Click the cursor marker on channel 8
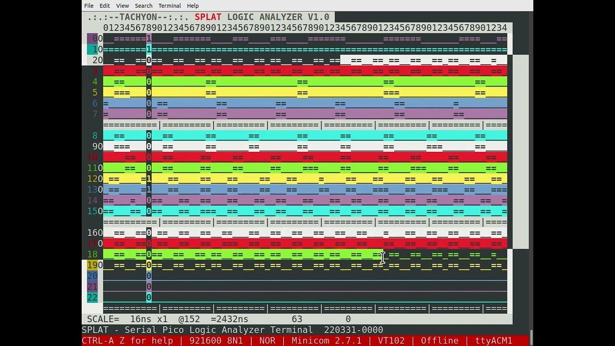The width and height of the screenshot is (615, 346). tap(149, 136)
